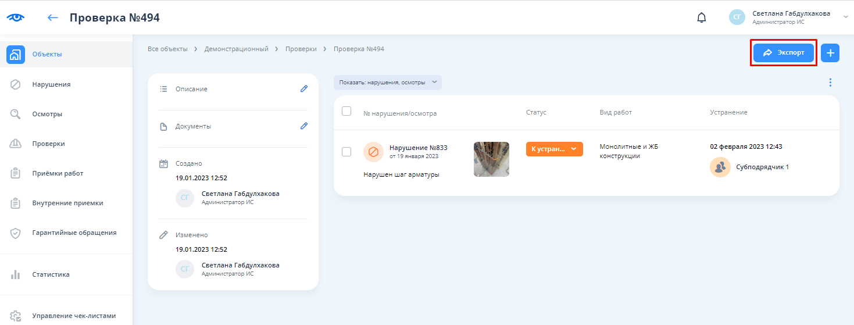Click the orange violation icon for Нарушение №833
This screenshot has height=325, width=854.
pyautogui.click(x=373, y=152)
